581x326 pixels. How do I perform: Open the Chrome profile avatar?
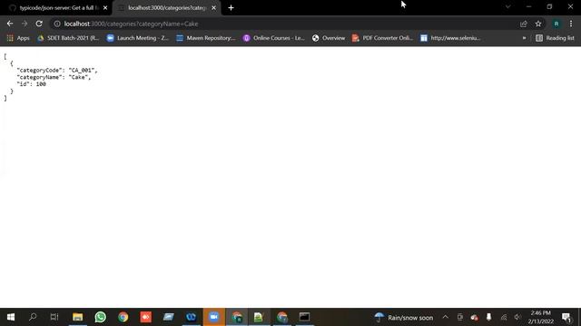[556, 24]
